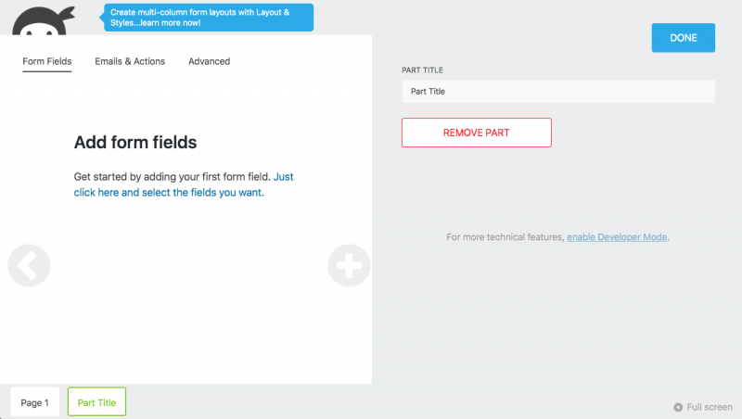
Task: Select the Part Title tab at the bottom
Action: tap(96, 402)
